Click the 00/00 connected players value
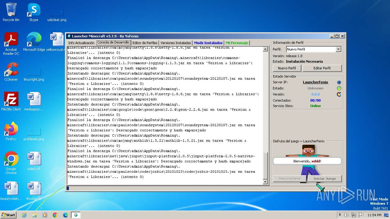Image resolution: width=390 pixels, height=219 pixels. (315, 100)
